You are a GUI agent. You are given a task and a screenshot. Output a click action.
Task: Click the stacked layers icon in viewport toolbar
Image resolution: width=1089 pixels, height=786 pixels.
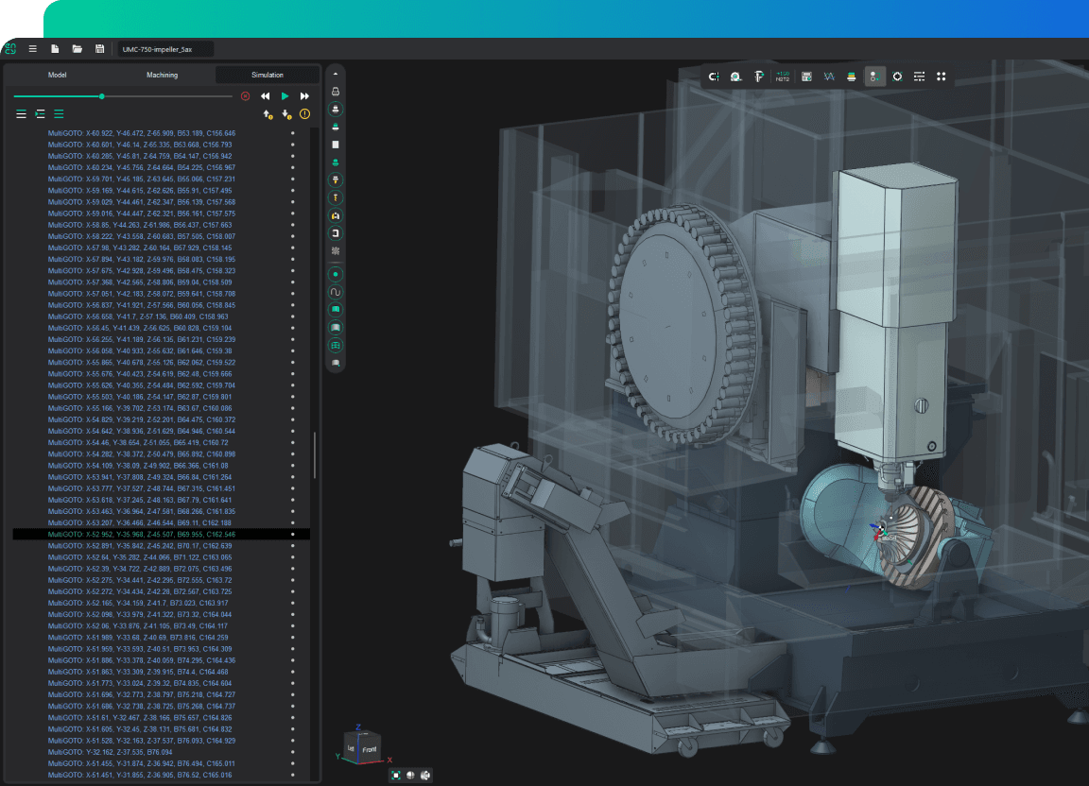[x=852, y=77]
